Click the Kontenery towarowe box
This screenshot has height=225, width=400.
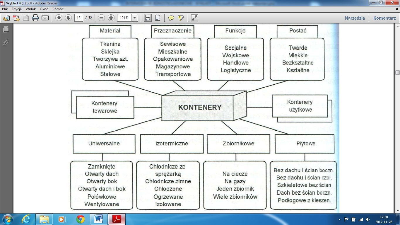click(x=105, y=107)
